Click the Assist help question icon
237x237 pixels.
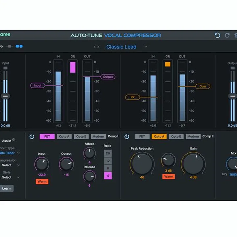pos(13,140)
